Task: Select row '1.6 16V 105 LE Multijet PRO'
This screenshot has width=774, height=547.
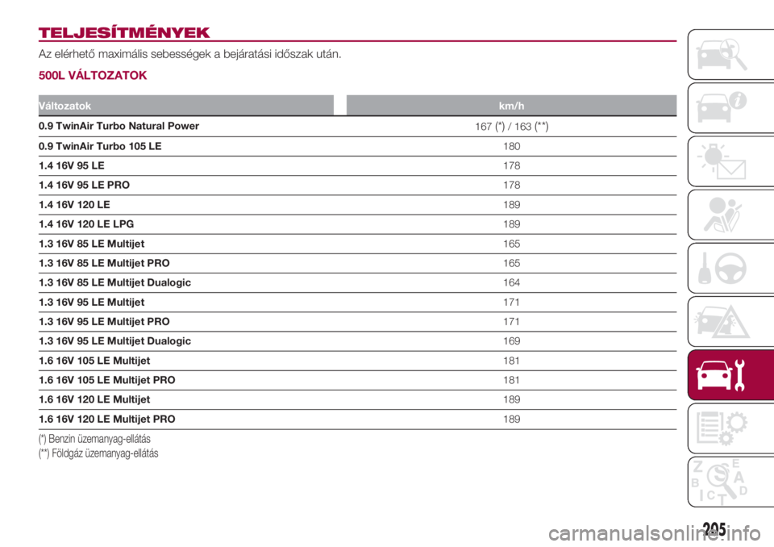Action: 357,381
